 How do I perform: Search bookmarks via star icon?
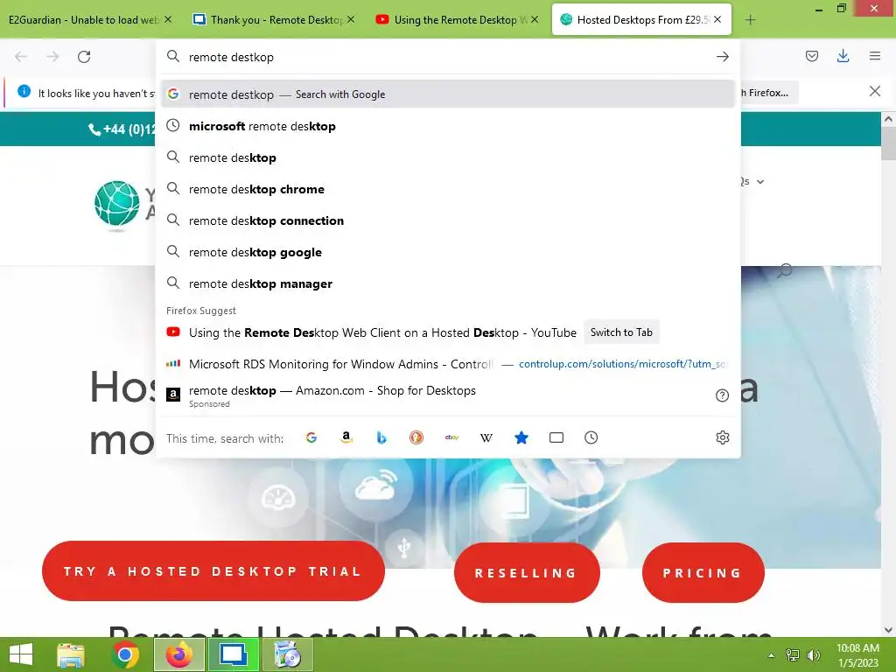click(x=521, y=437)
